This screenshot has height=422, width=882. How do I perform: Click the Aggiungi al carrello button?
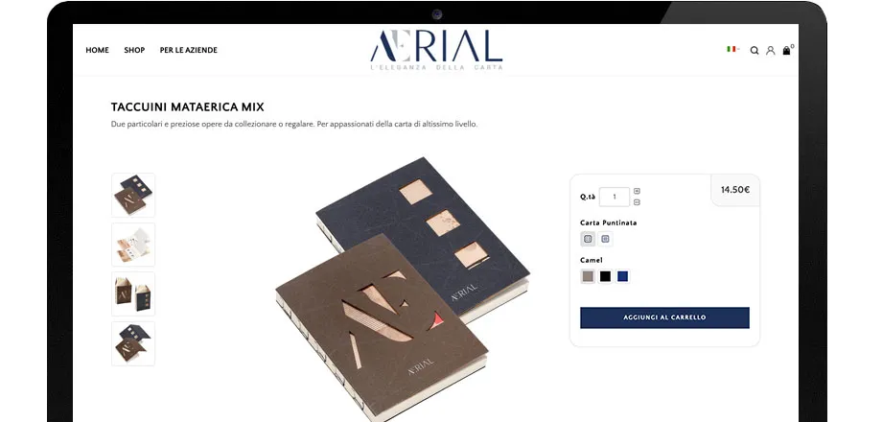click(664, 317)
